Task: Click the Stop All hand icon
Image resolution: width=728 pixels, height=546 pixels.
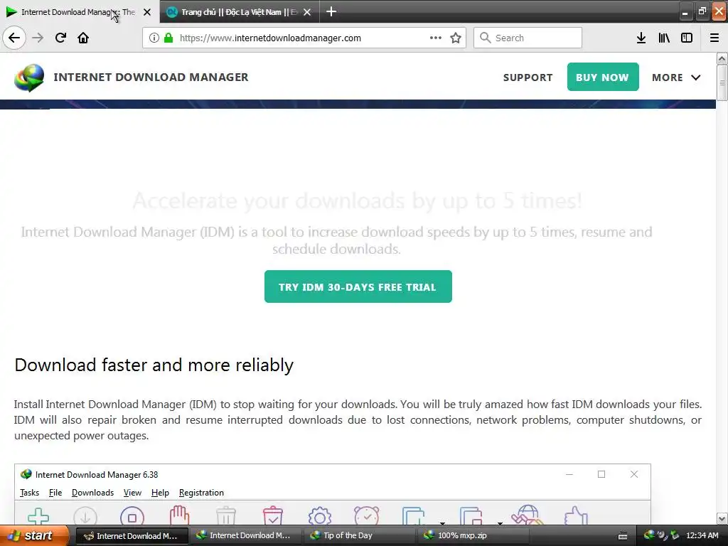Action: click(179, 515)
